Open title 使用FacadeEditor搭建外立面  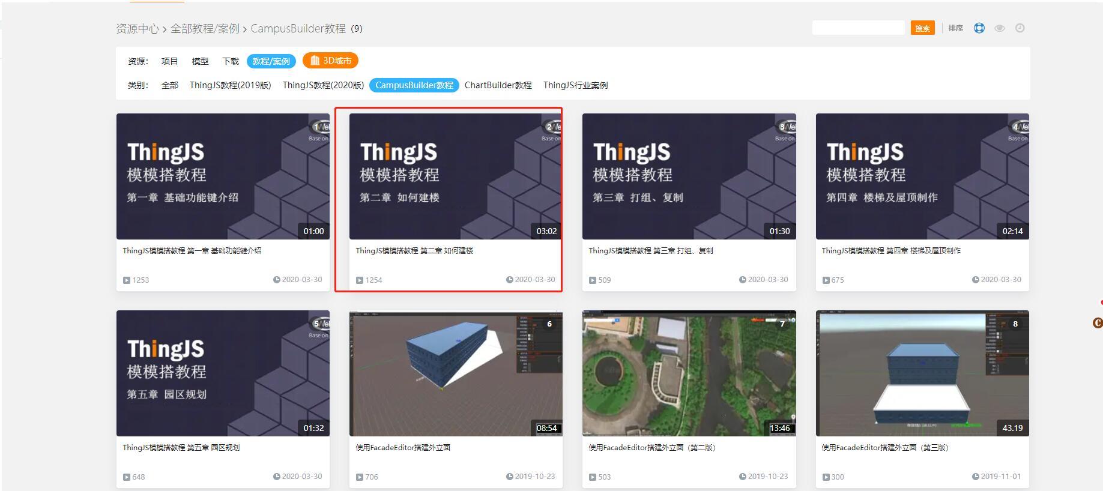point(403,448)
